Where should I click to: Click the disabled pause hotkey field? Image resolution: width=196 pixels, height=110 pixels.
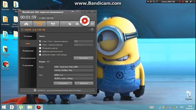click(83, 45)
